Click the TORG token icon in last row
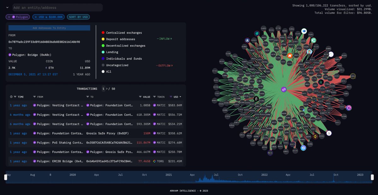378x195 pixels. (154, 161)
